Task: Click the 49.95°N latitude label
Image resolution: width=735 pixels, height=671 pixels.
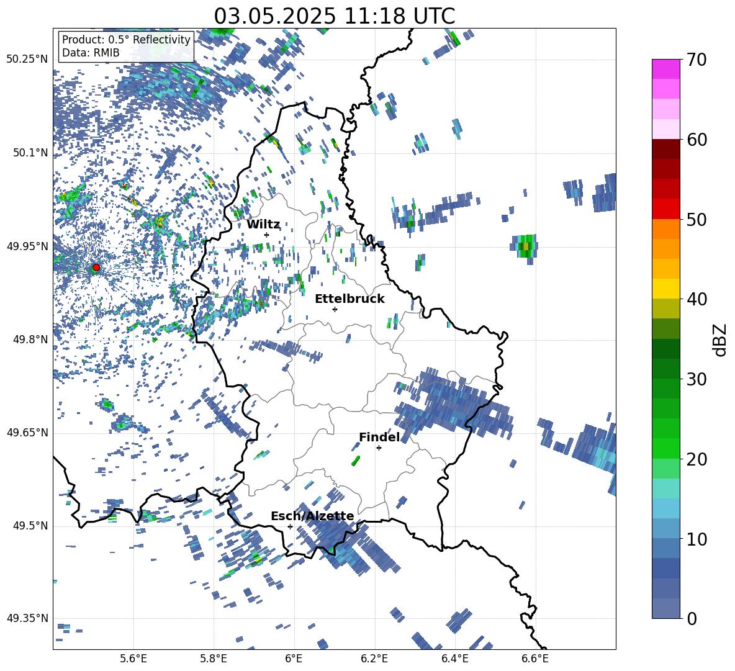Action: click(27, 246)
